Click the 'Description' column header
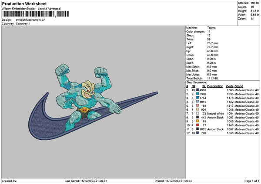Screen dimensions: 261x184 point(215,86)
